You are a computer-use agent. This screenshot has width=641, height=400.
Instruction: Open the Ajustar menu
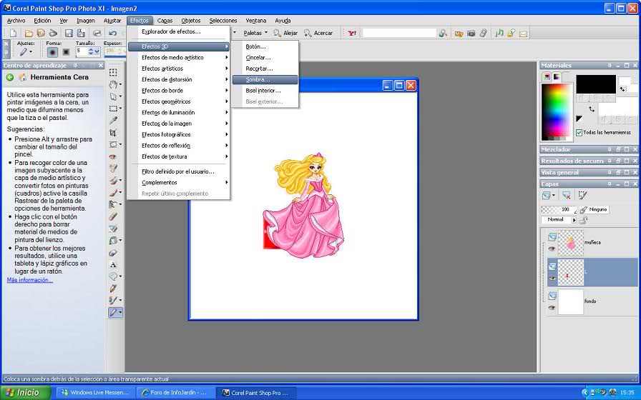112,21
